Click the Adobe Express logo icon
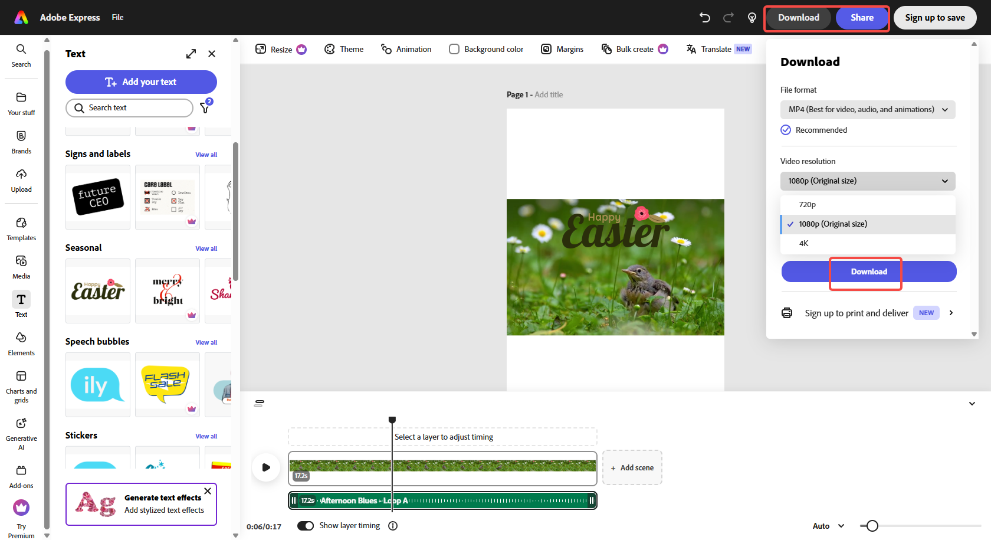The image size is (991, 540). point(21,18)
